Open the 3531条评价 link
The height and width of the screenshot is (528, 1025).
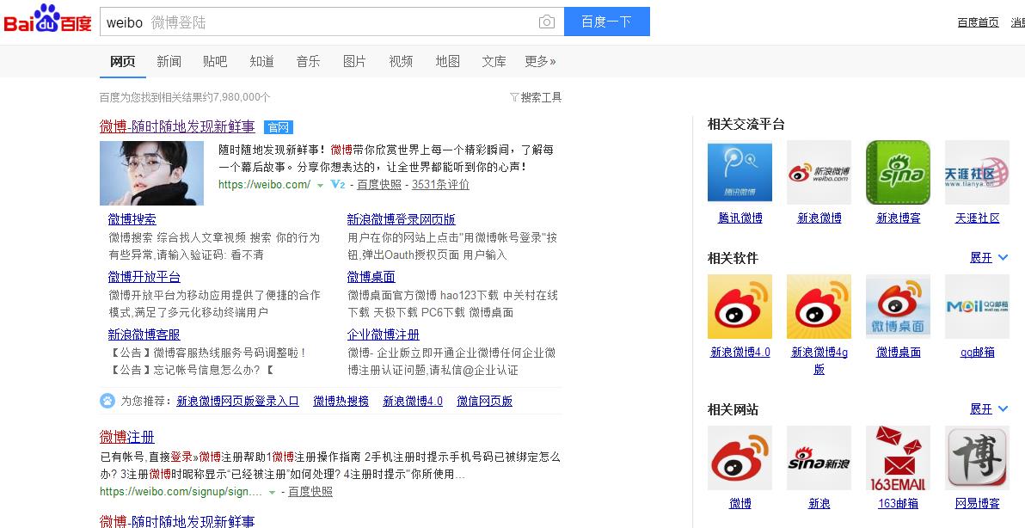point(440,184)
